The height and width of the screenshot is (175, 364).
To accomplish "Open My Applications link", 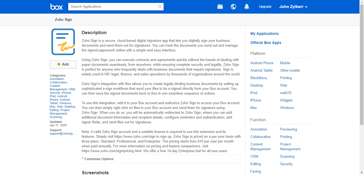I will tap(264, 34).
